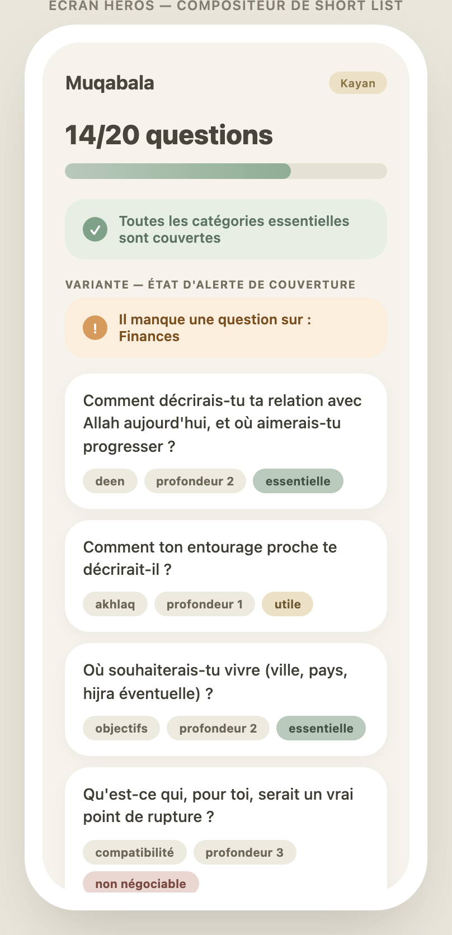
Task: Click 'profondeur 2' tag on the deen question
Action: pyautogui.click(x=195, y=481)
